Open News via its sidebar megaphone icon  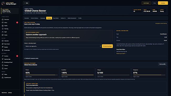[x=3, y=74]
